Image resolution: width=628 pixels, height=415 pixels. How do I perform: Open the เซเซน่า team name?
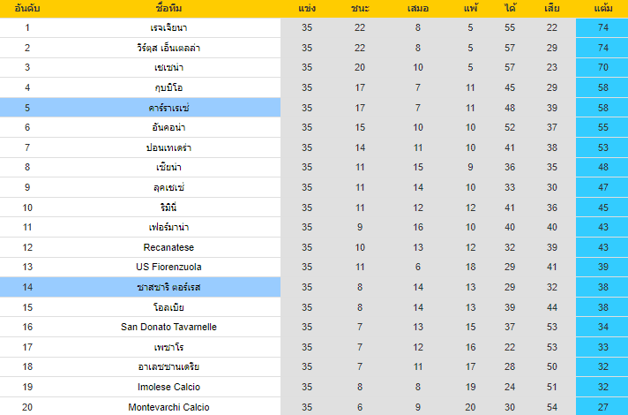(168, 67)
